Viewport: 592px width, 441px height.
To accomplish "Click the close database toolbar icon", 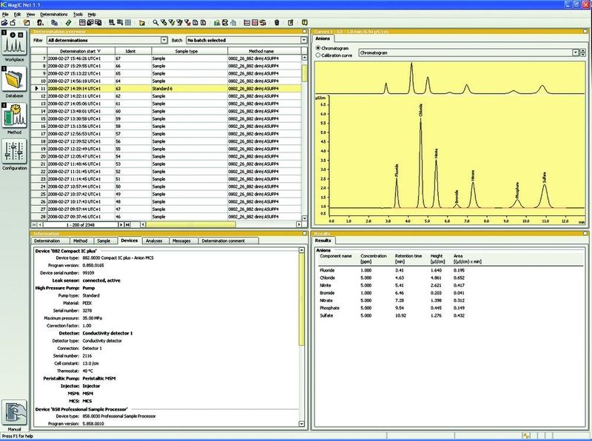I will pyautogui.click(x=13, y=23).
